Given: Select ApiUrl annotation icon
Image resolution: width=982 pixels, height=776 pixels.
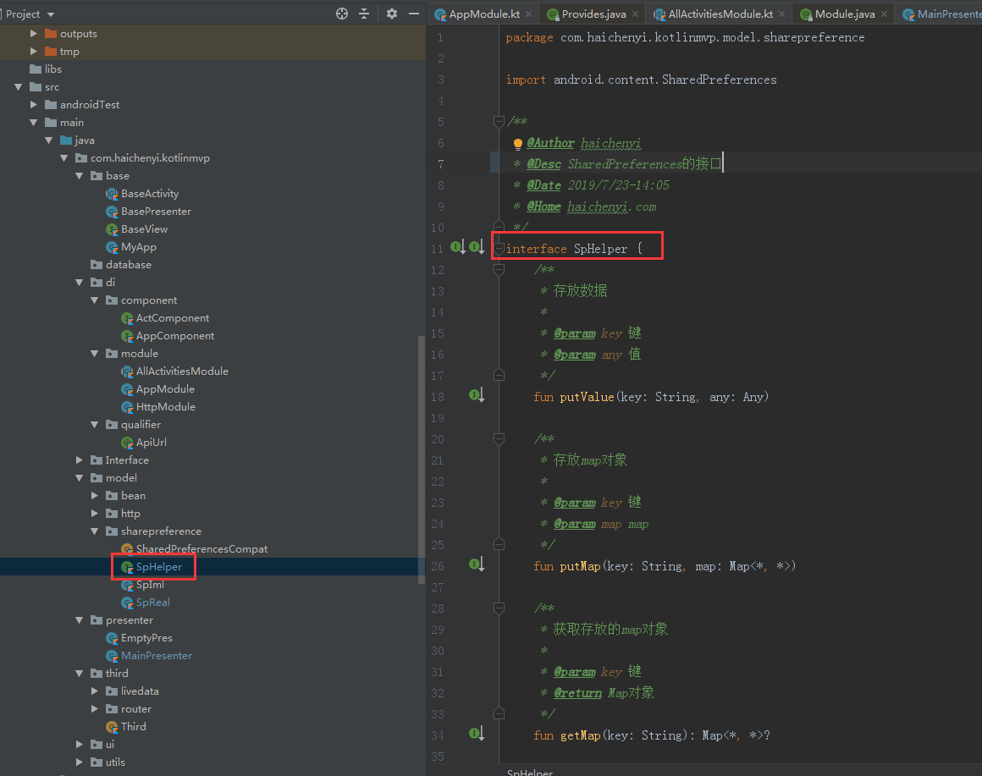Looking at the screenshot, I should pyautogui.click(x=127, y=443).
